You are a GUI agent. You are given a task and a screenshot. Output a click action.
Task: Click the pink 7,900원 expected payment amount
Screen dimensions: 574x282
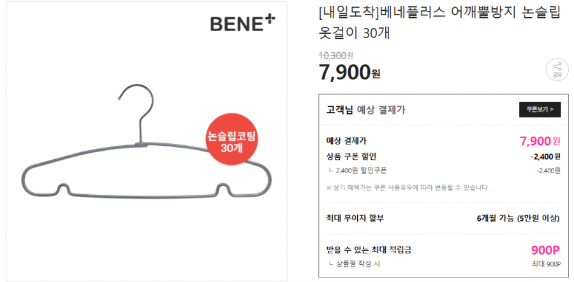coord(540,141)
